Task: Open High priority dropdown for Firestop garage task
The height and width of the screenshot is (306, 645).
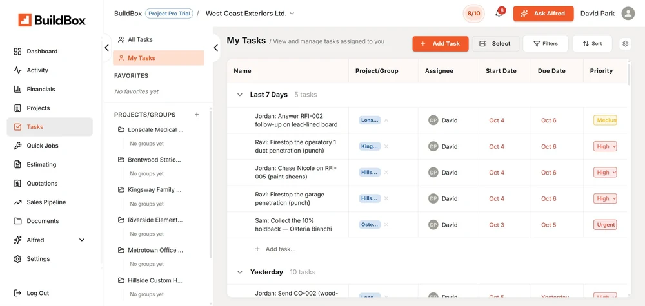Action: 605,198
